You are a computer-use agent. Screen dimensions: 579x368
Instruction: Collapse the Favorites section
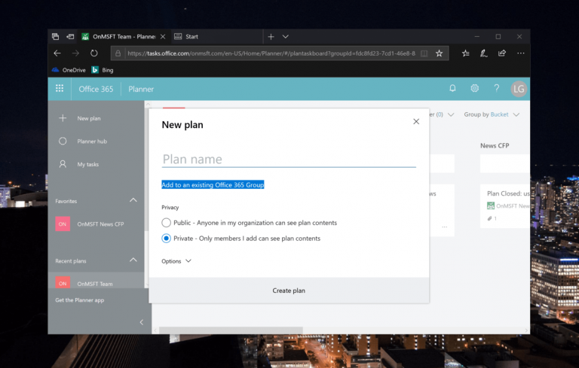coord(133,200)
